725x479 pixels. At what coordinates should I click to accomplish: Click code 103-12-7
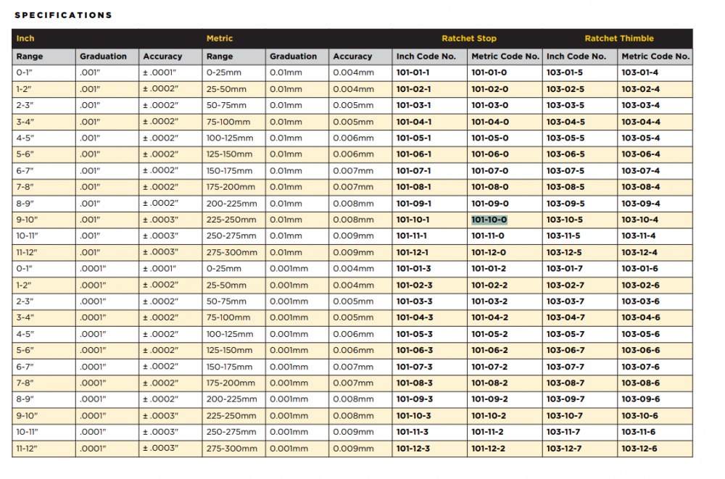click(564, 449)
